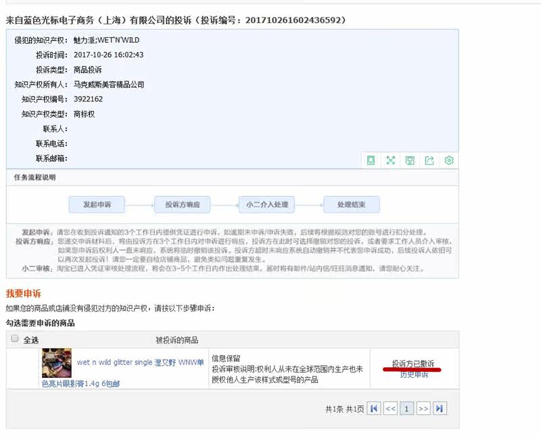
Task: Click the fullscreen expand arrows icon
Action: coord(390,160)
